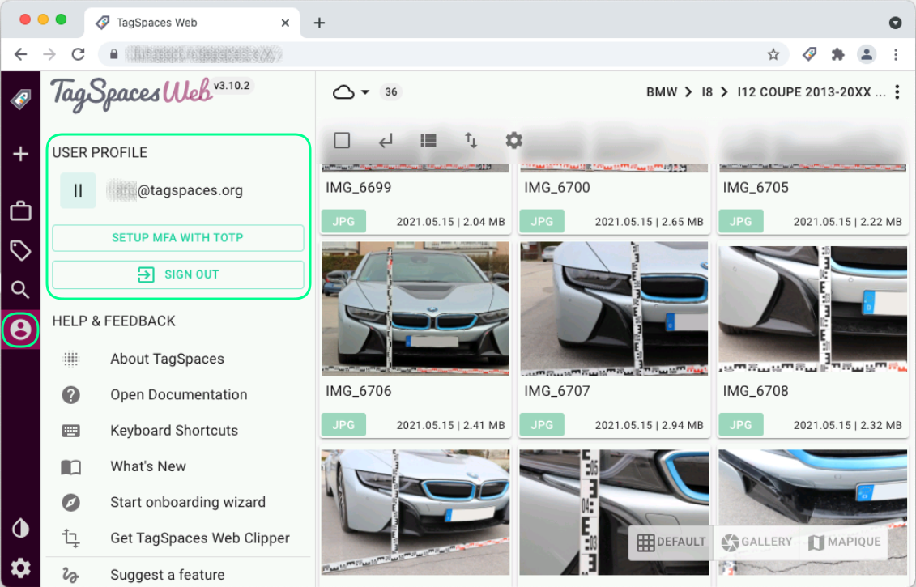Click the crop icon beside Web Clipper
Viewport: 916px width, 587px height.
[70, 538]
